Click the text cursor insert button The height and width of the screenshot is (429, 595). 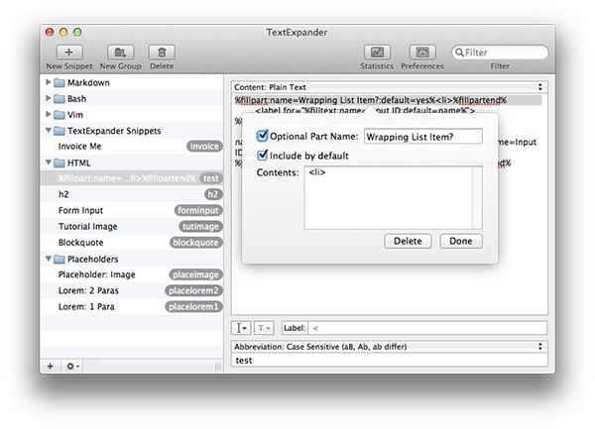[x=242, y=327]
